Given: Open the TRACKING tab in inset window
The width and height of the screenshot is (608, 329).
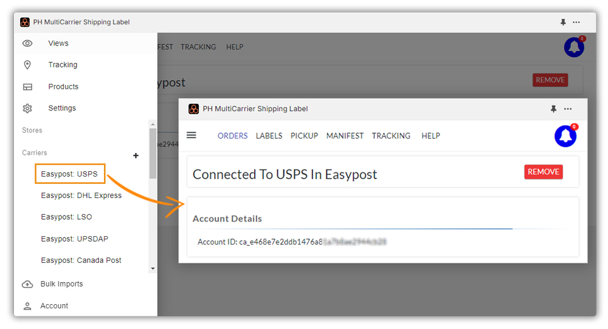Looking at the screenshot, I should click(x=391, y=136).
